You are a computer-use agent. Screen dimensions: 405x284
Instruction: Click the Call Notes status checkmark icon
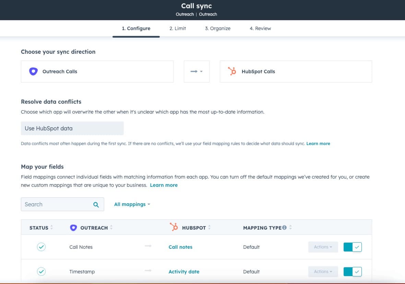point(41,247)
